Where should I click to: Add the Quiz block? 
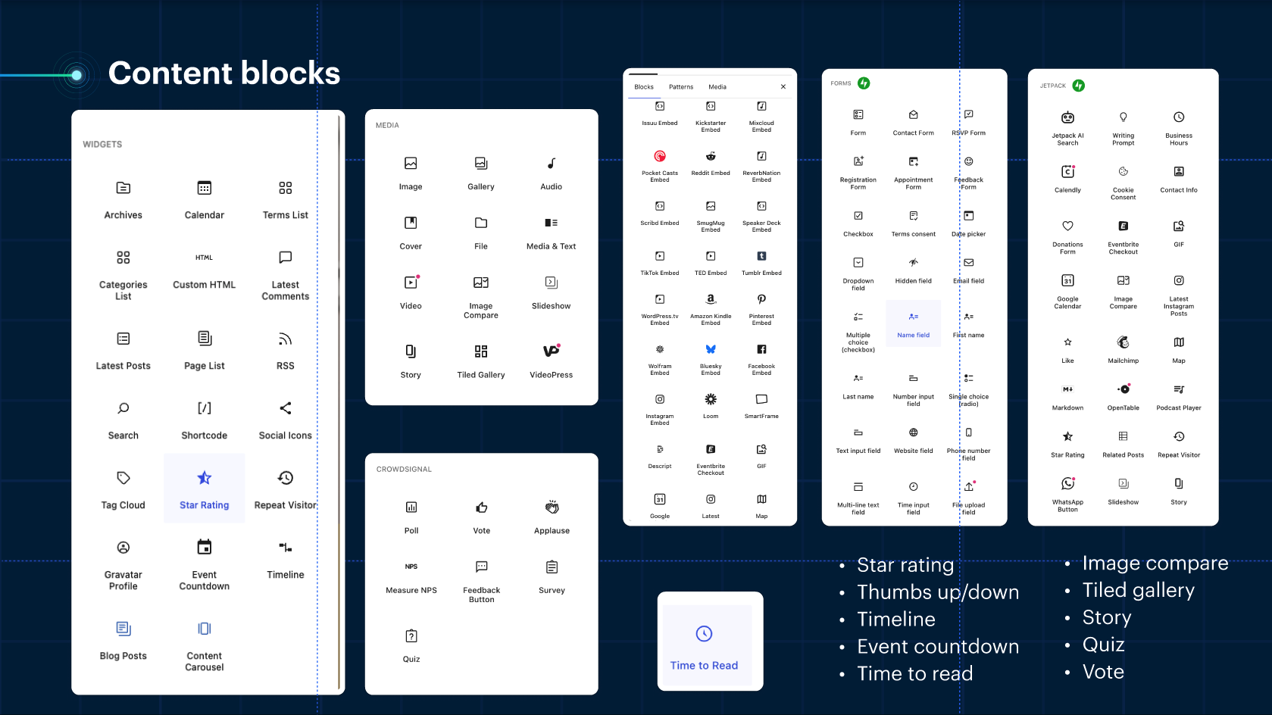point(411,646)
